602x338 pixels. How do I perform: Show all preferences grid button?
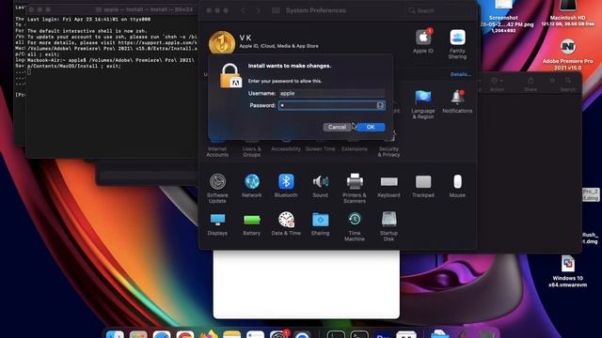click(x=276, y=10)
